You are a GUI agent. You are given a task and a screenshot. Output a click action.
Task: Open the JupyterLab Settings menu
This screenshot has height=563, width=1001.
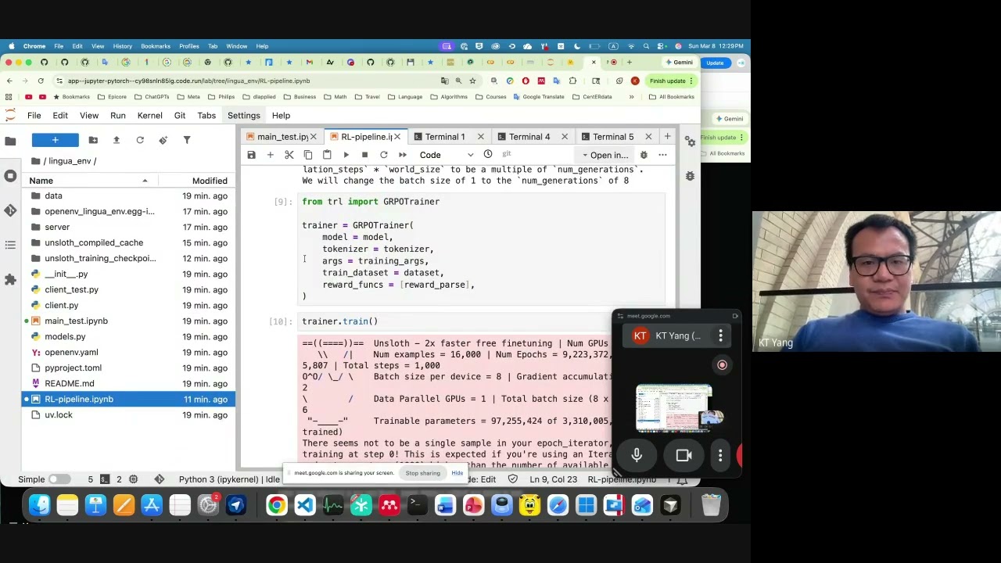[x=244, y=116]
